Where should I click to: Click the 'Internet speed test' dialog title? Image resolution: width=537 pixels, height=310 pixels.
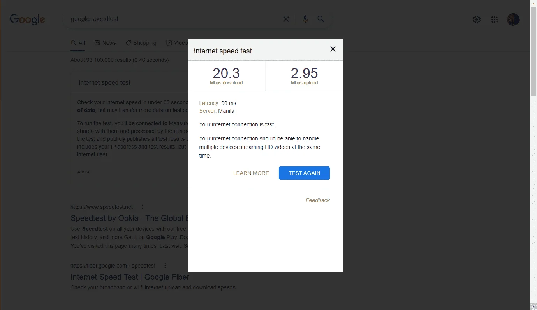click(223, 51)
